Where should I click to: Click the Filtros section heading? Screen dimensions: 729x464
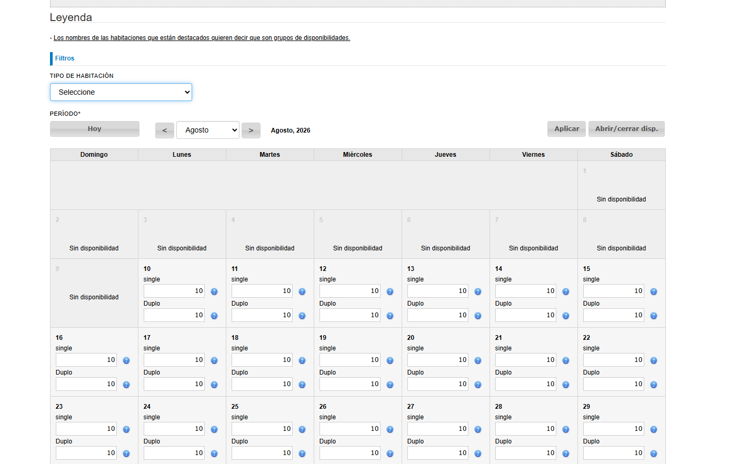[65, 58]
